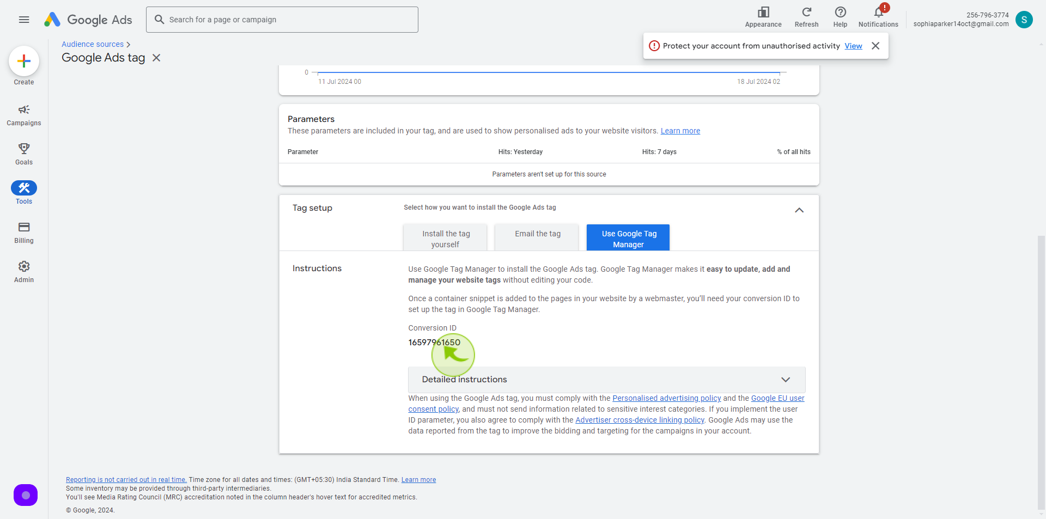1046x519 pixels.
Task: Click the Google Ads logo
Action: (x=88, y=20)
